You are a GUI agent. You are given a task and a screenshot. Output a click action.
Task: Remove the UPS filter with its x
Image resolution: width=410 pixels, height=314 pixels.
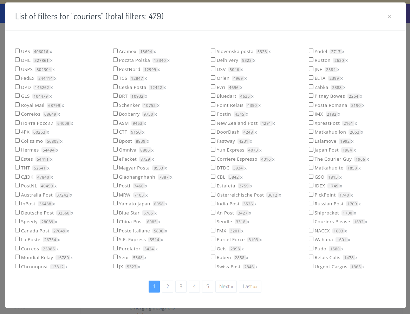tap(51, 52)
